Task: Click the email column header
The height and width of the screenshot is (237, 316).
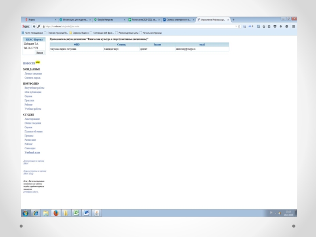Action: pyautogui.click(x=202, y=45)
